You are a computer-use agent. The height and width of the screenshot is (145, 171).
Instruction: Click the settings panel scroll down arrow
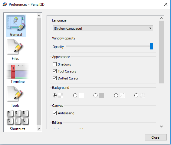[x=162, y=126]
